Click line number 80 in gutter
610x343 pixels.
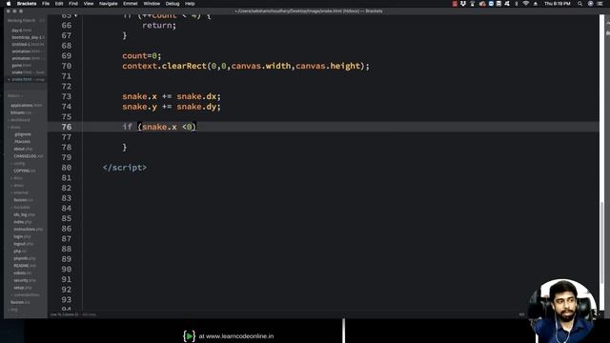[x=67, y=168]
